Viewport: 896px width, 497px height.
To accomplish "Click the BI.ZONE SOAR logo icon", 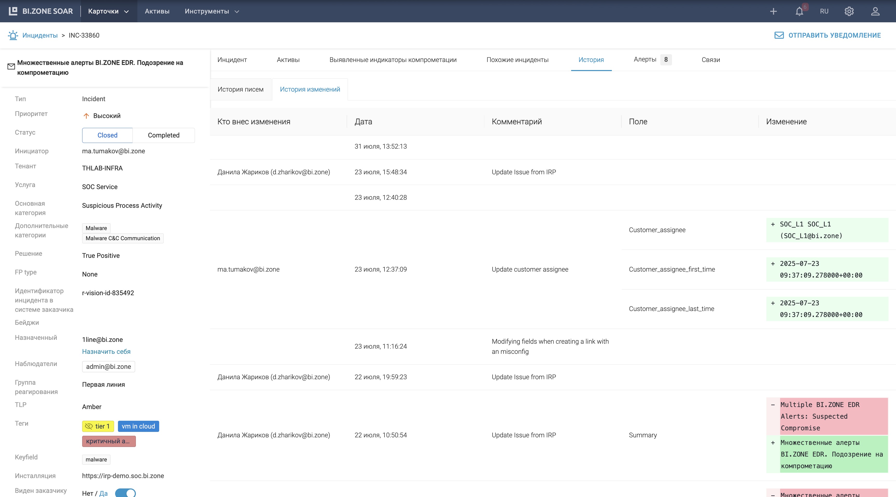I will pos(13,11).
